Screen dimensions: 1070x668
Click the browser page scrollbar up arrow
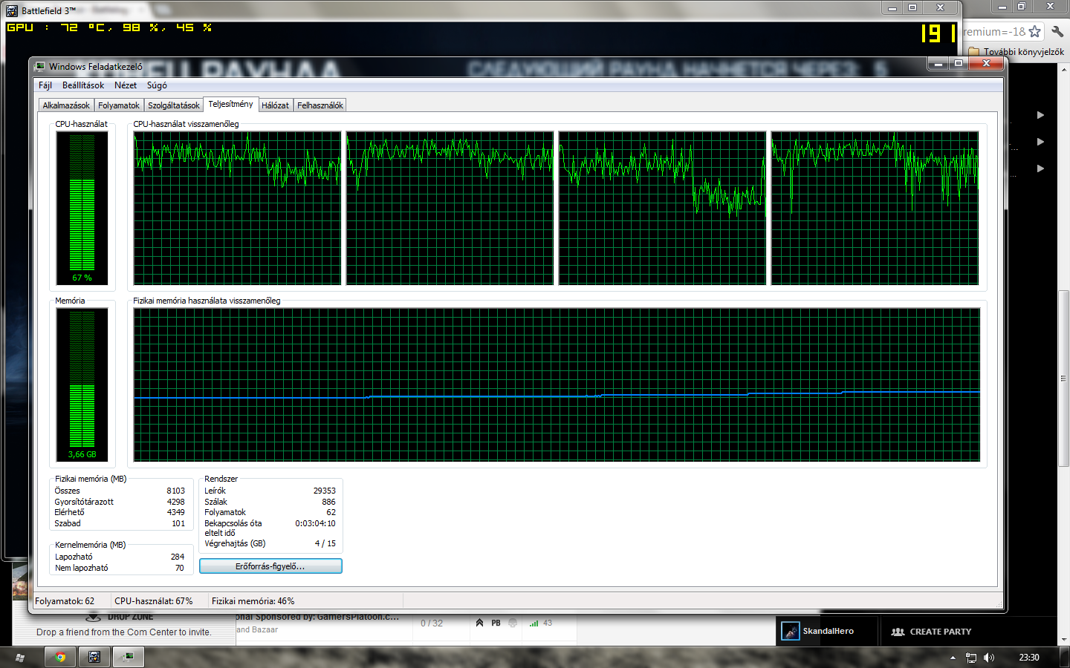coord(1064,68)
